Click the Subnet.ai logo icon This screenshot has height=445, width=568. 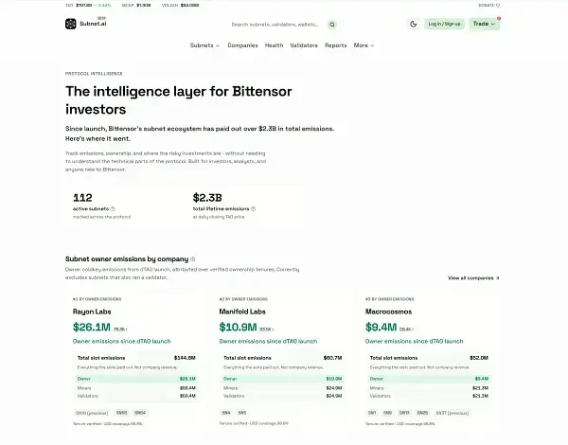coord(71,24)
